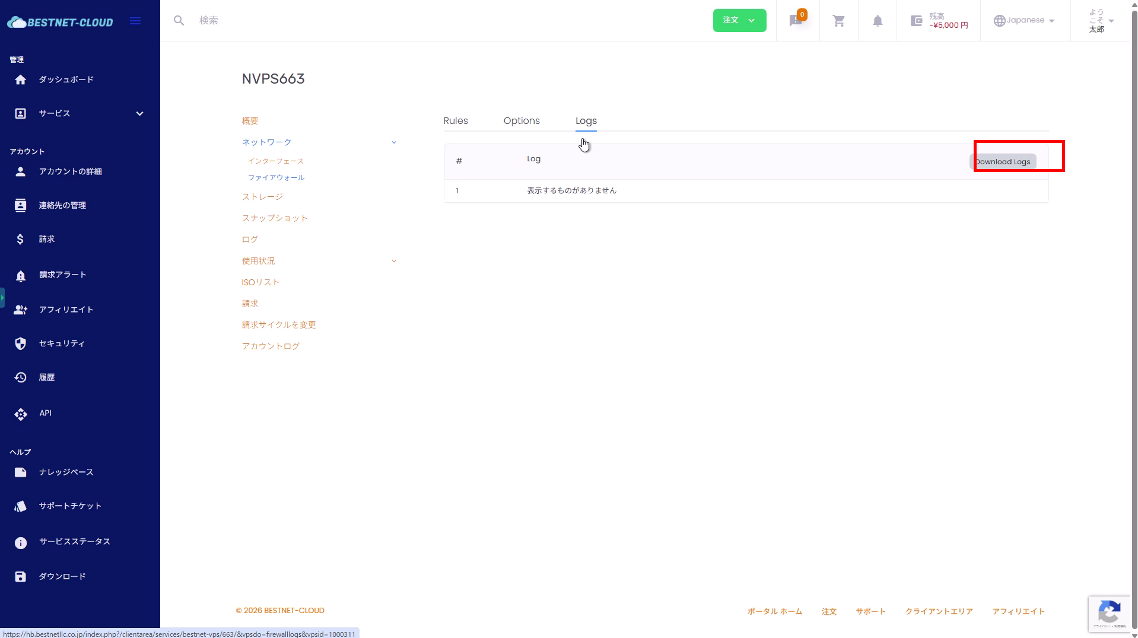Open the スナップショット link

(x=274, y=218)
